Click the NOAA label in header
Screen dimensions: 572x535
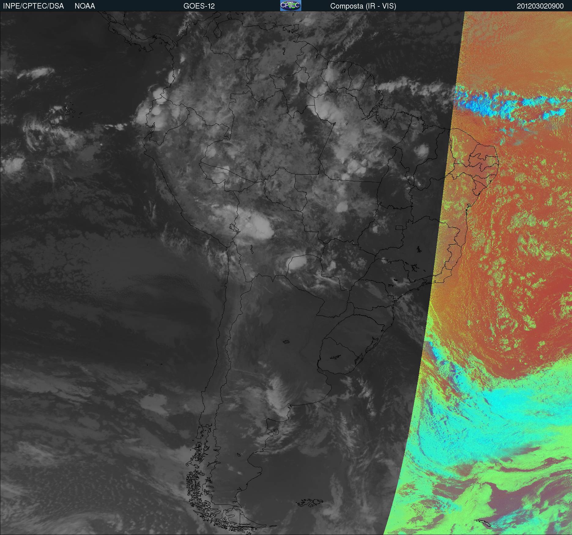[85, 6]
